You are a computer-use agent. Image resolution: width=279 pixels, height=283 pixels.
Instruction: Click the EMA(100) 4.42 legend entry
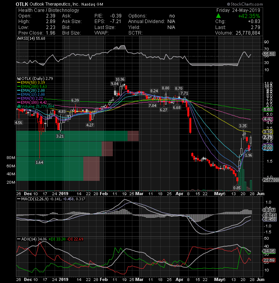[34, 102]
